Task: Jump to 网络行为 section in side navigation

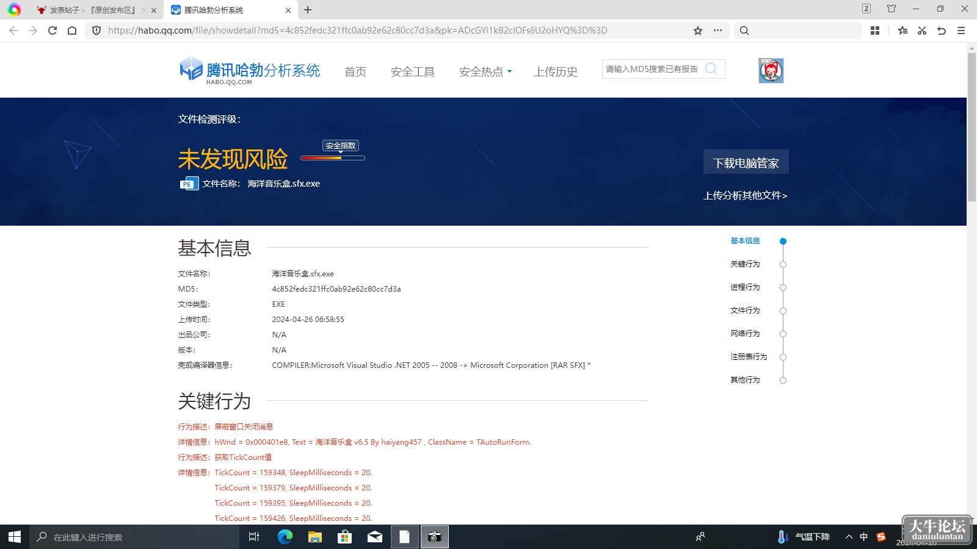Action: pyautogui.click(x=745, y=334)
